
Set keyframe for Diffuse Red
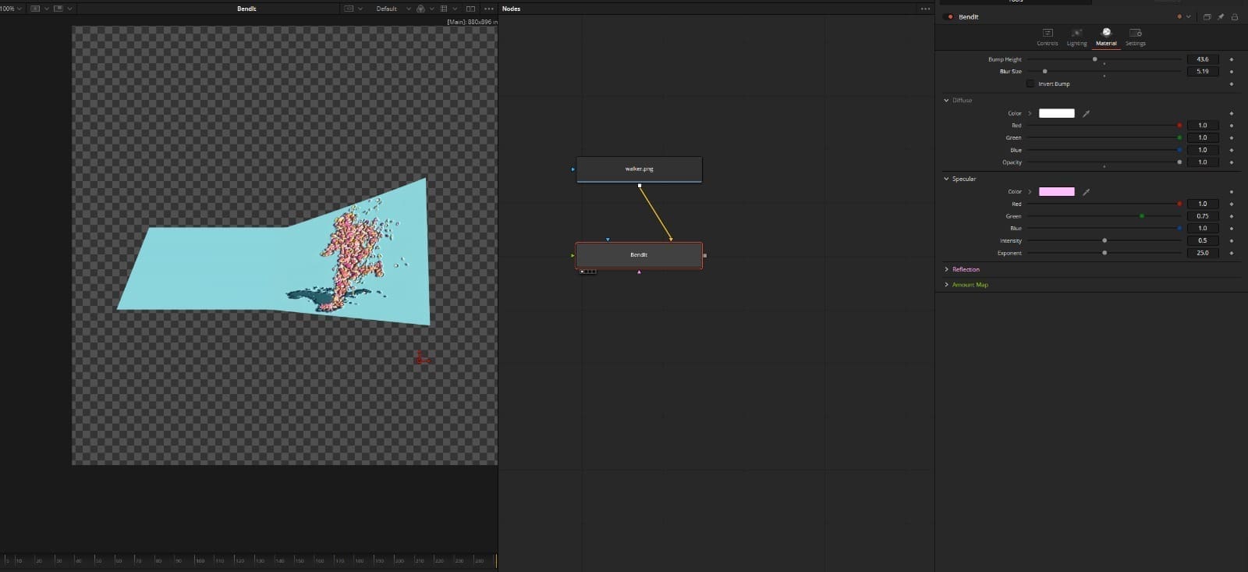tap(1232, 125)
